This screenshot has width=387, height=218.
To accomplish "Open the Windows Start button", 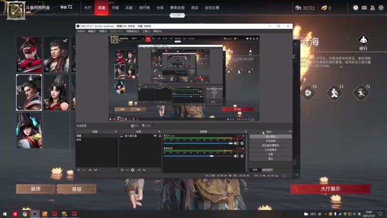I will point(5,214).
